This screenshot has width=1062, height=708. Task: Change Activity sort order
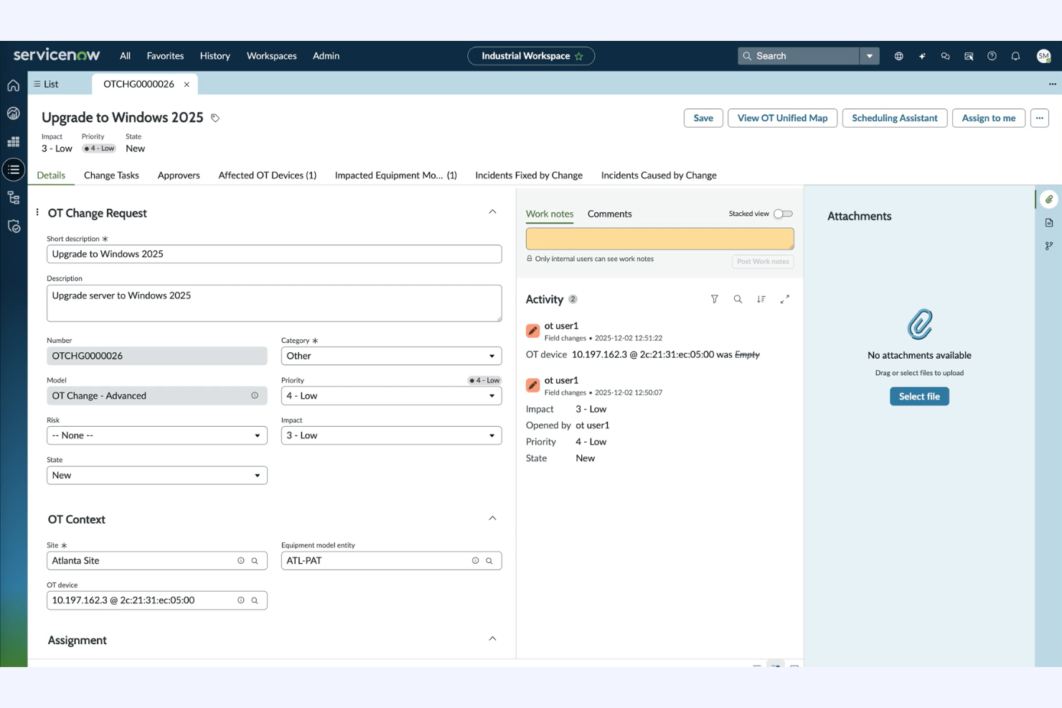(761, 299)
